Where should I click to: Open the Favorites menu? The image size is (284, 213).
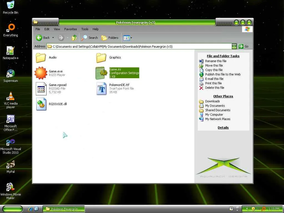coord(71,29)
